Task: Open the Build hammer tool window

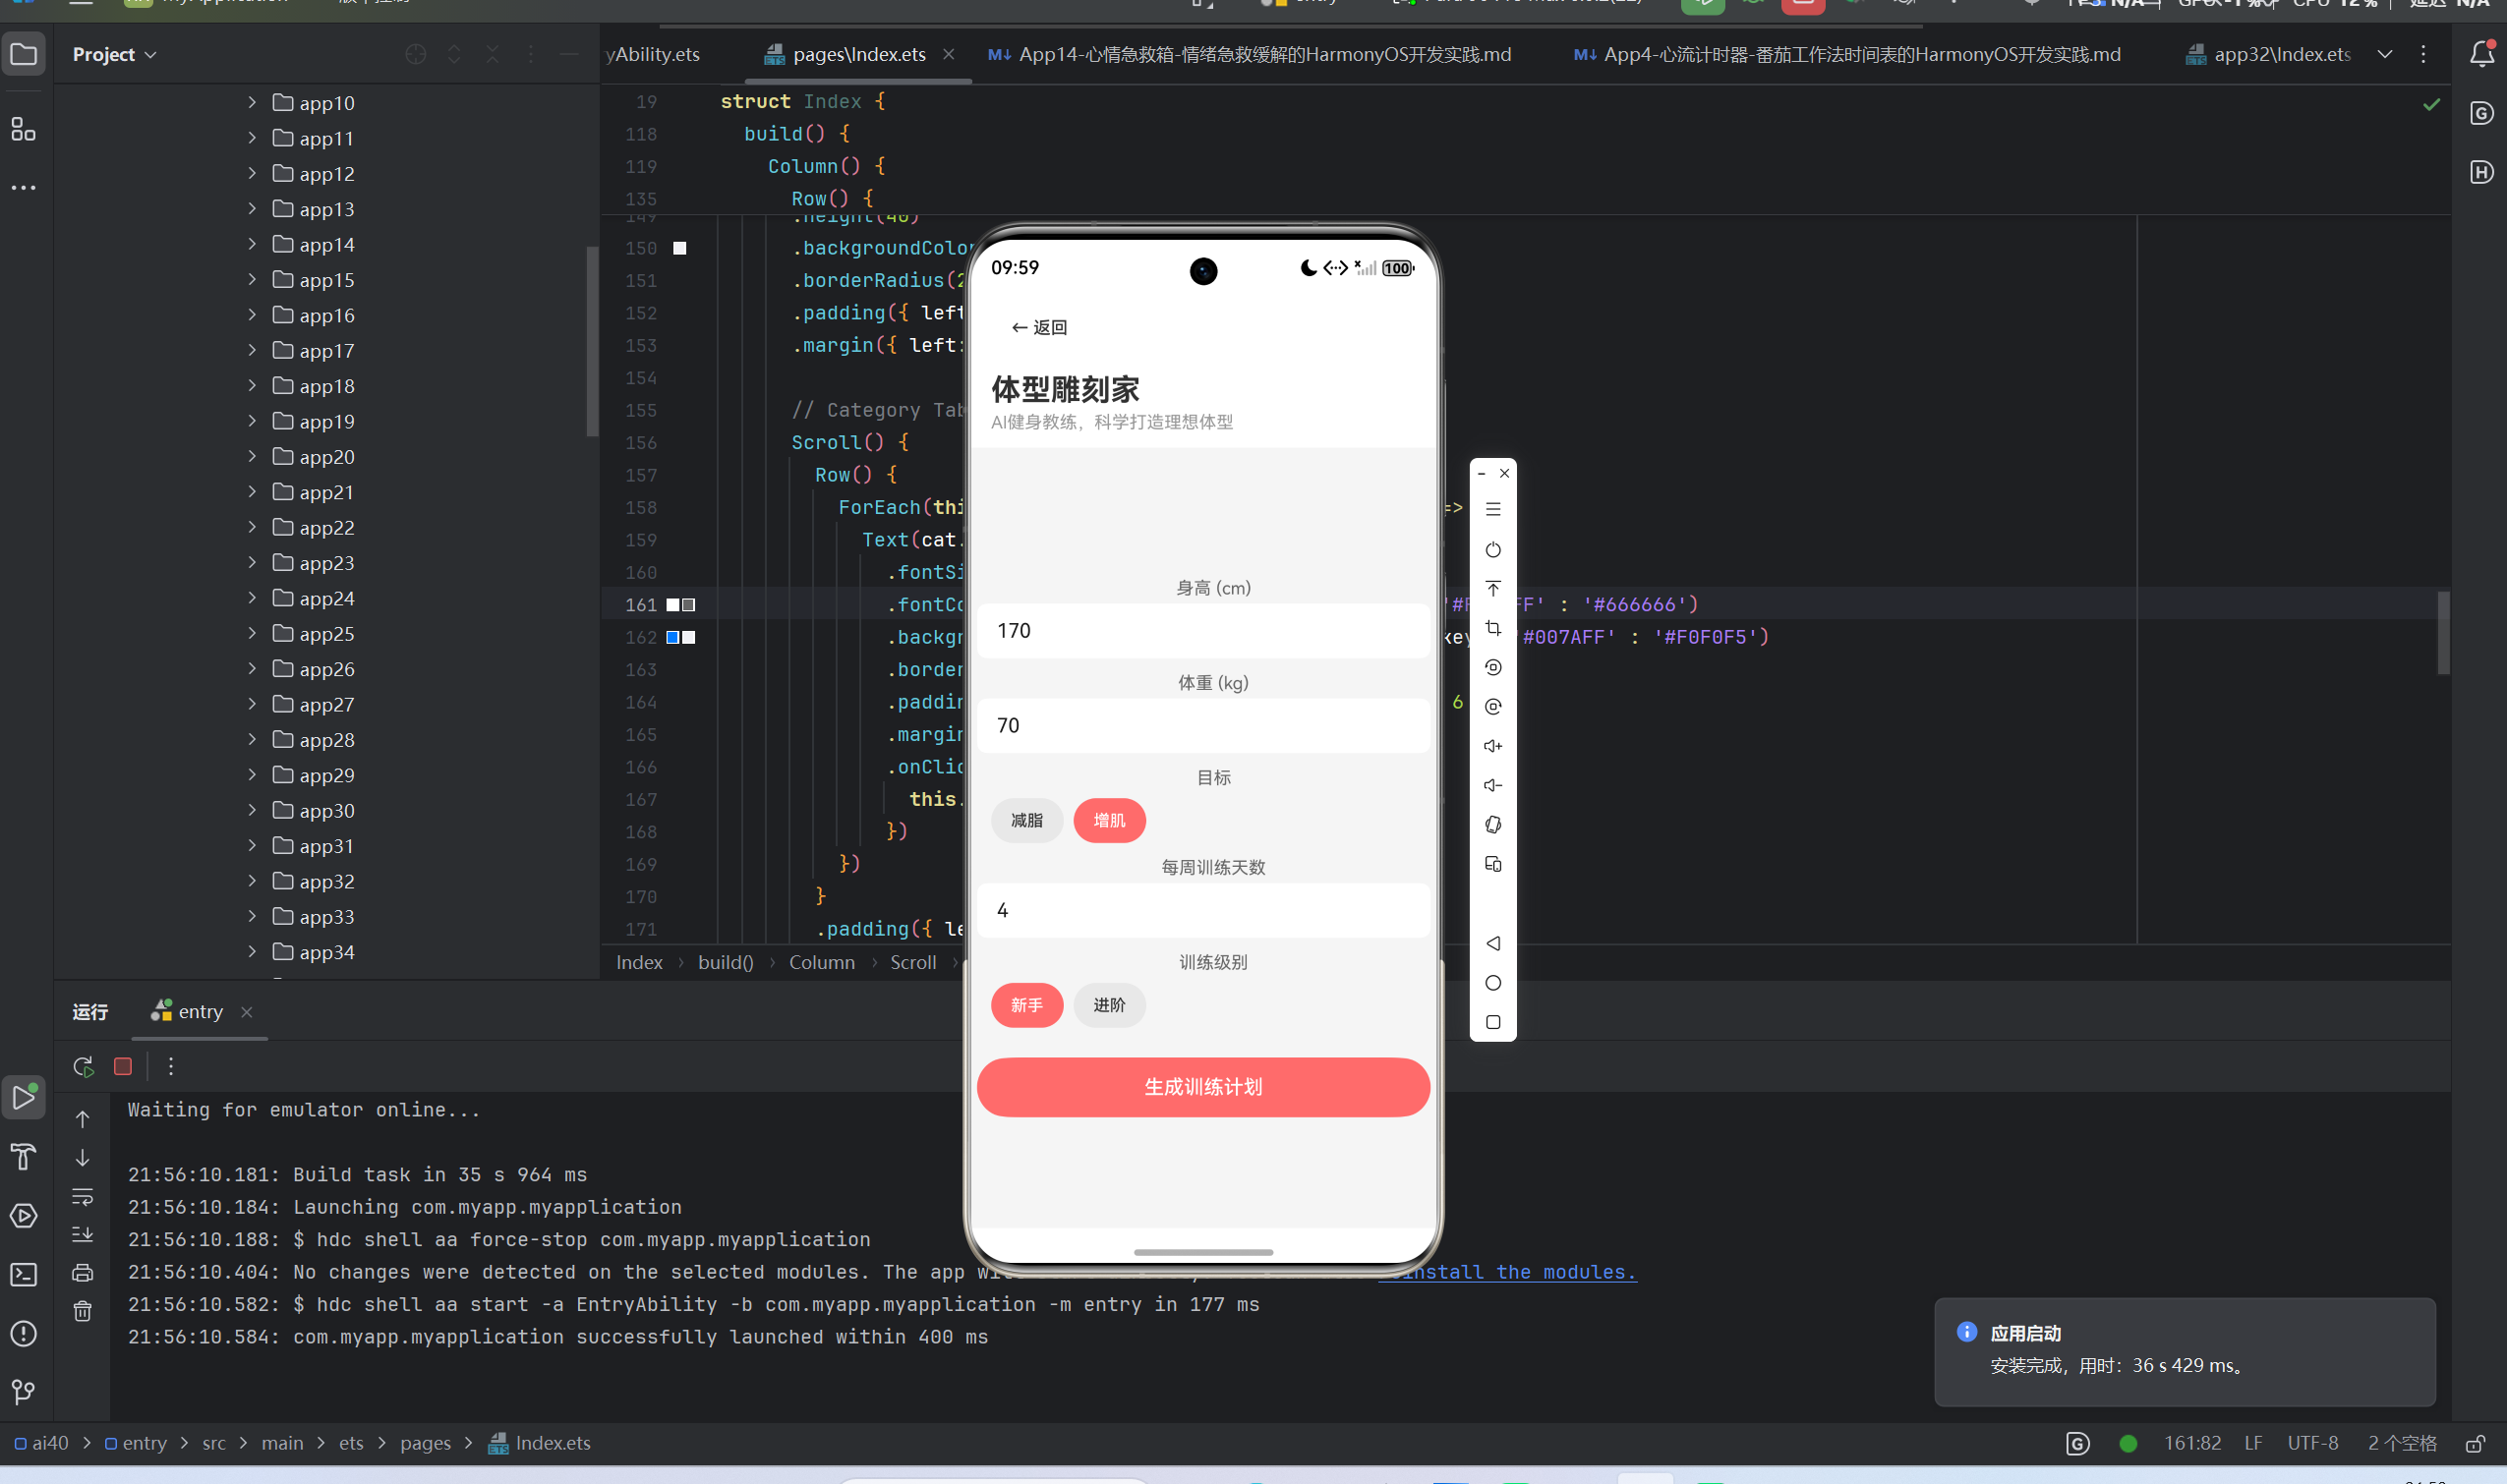Action: [24, 1156]
